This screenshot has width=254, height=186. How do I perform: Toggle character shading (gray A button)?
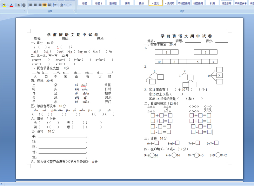point(19,5)
